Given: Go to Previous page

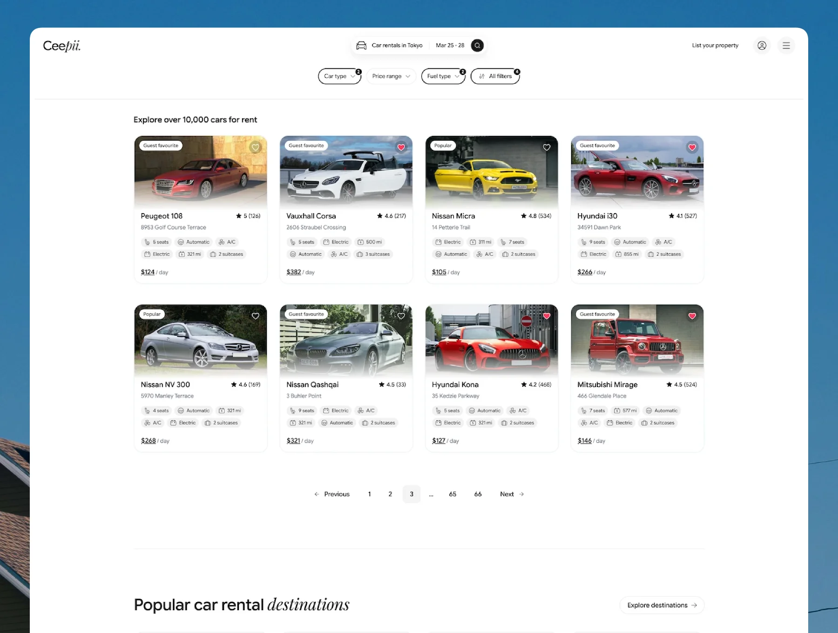Looking at the screenshot, I should [332, 494].
